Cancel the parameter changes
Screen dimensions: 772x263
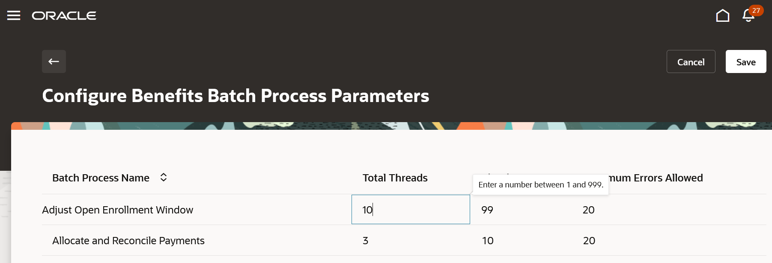pyautogui.click(x=691, y=62)
